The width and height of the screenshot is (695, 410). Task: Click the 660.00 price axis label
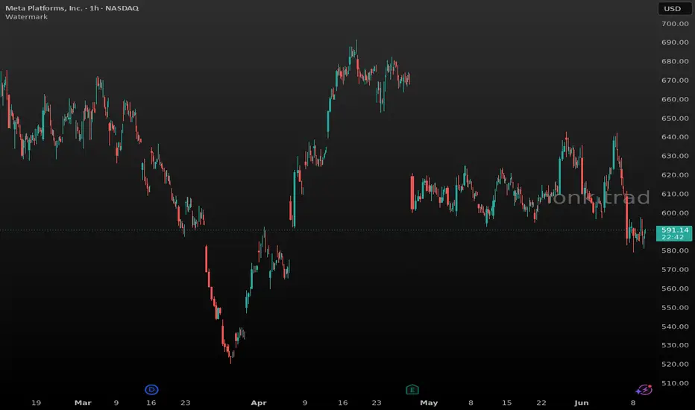tap(675, 99)
